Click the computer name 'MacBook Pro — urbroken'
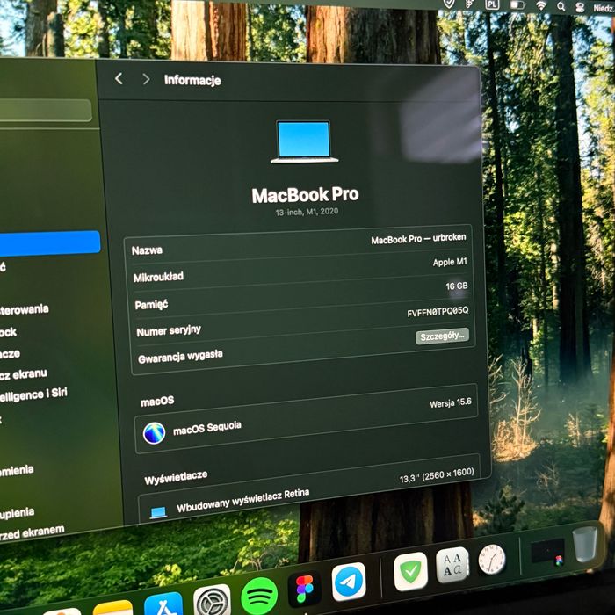 418,239
